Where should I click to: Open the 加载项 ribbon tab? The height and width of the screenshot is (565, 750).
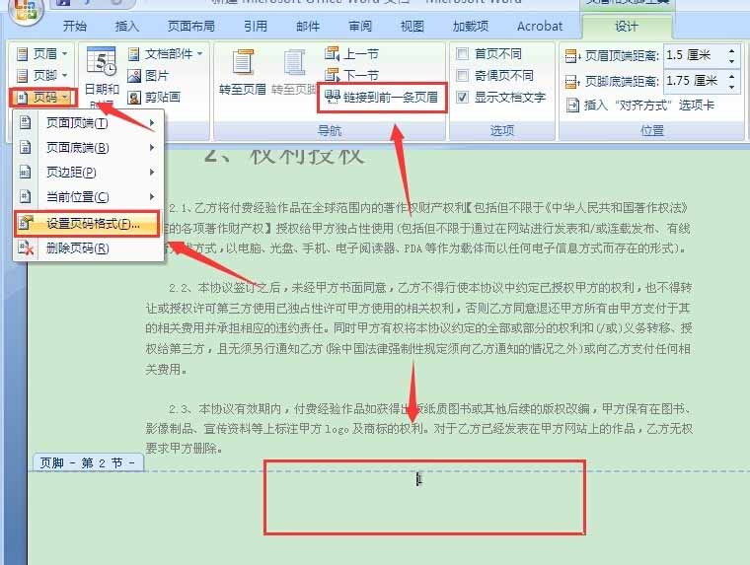point(471,26)
